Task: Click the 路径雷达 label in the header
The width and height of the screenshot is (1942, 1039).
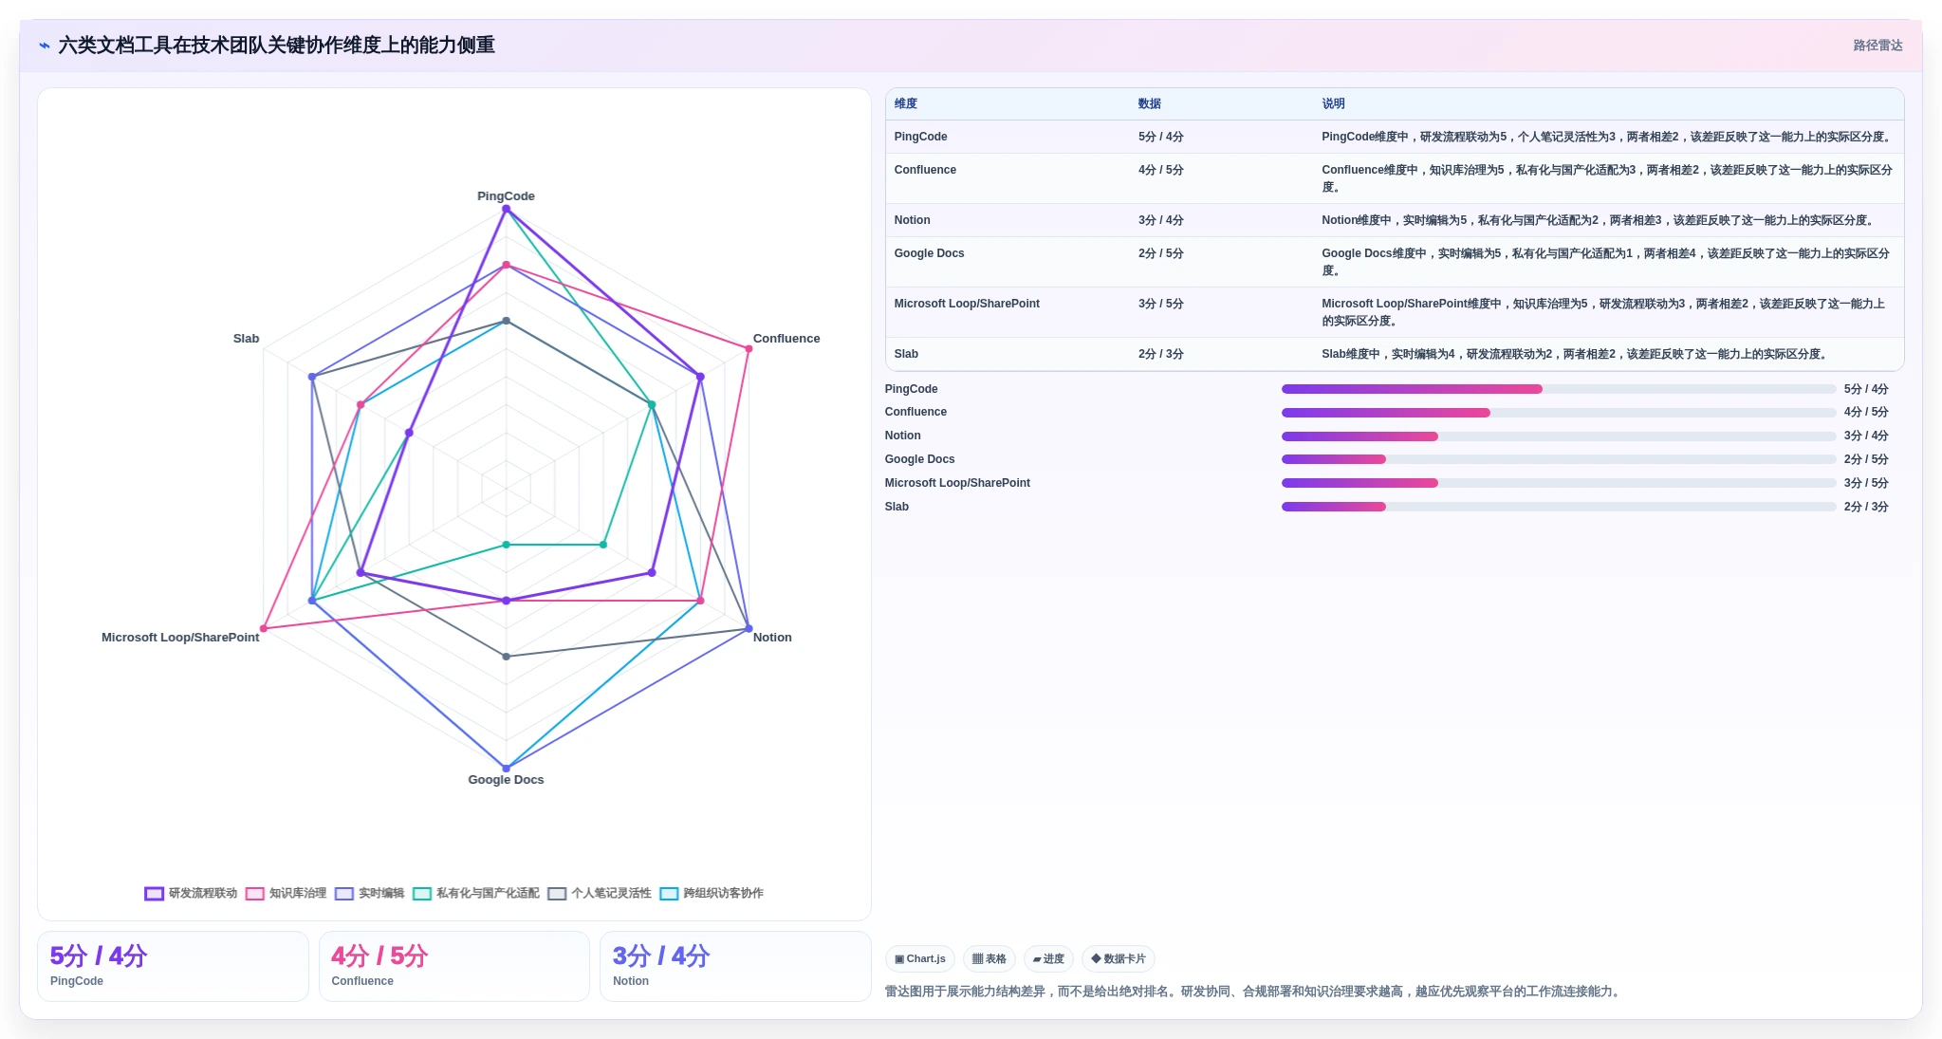Action: coord(1877,46)
